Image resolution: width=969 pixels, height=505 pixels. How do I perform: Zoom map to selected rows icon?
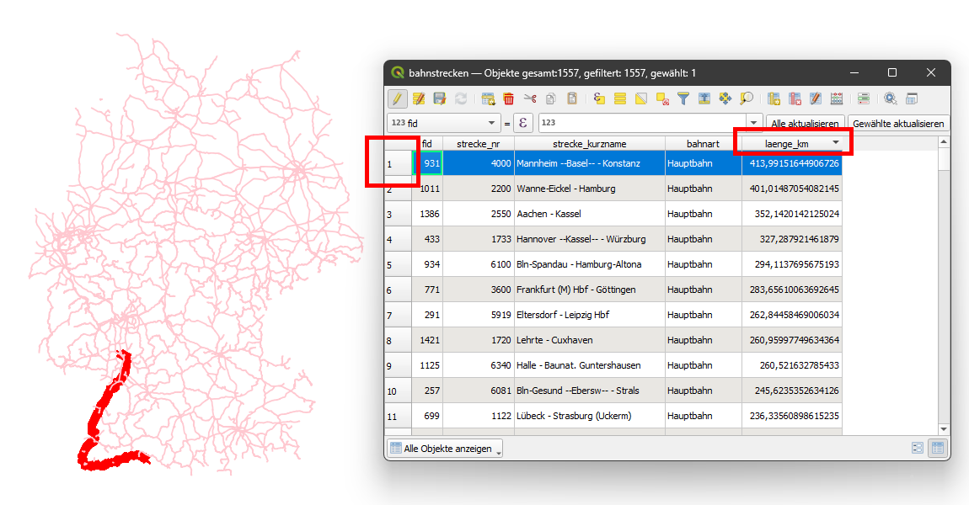[747, 98]
